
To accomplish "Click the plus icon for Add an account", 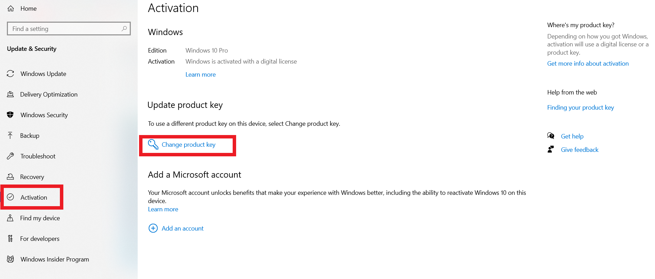I will [153, 228].
